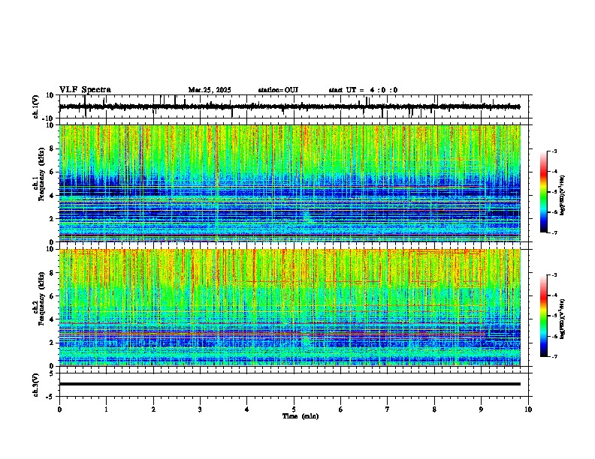The width and height of the screenshot is (595, 459).
Task: Click the "ch.3(V)" axis label
Action: tap(36, 385)
